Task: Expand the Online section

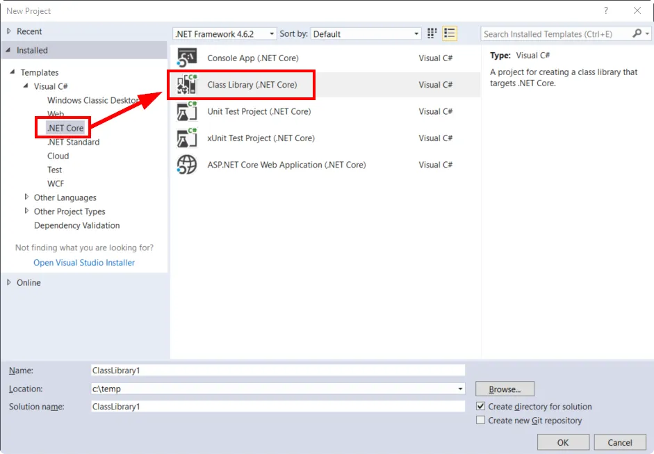Action: tap(9, 282)
